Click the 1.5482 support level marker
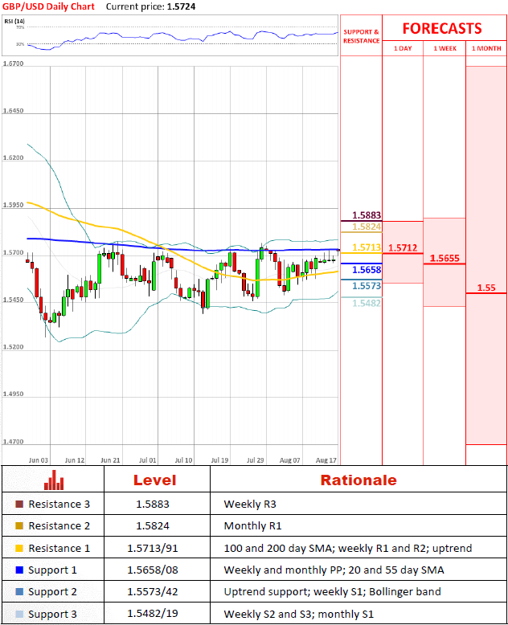 pyautogui.click(x=367, y=304)
